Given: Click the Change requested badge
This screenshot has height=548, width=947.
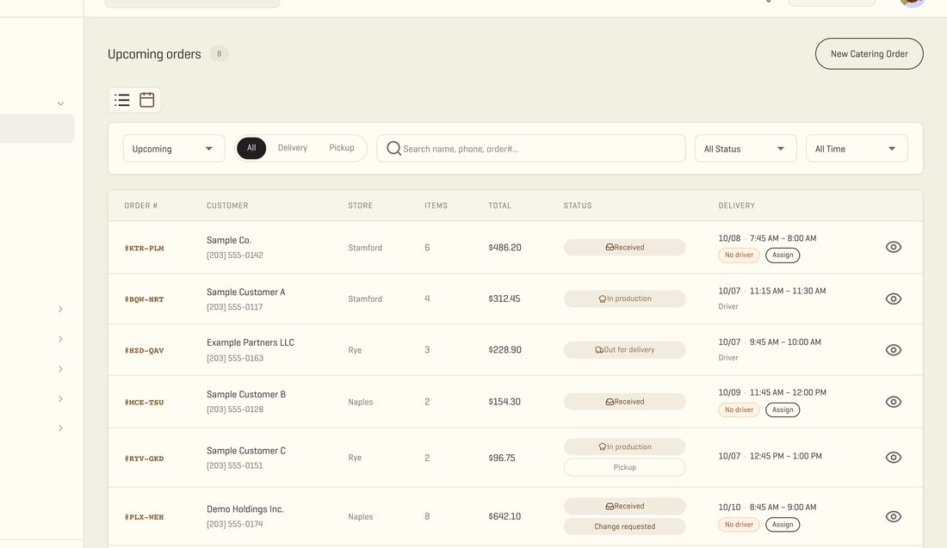Looking at the screenshot, I should pyautogui.click(x=624, y=526).
